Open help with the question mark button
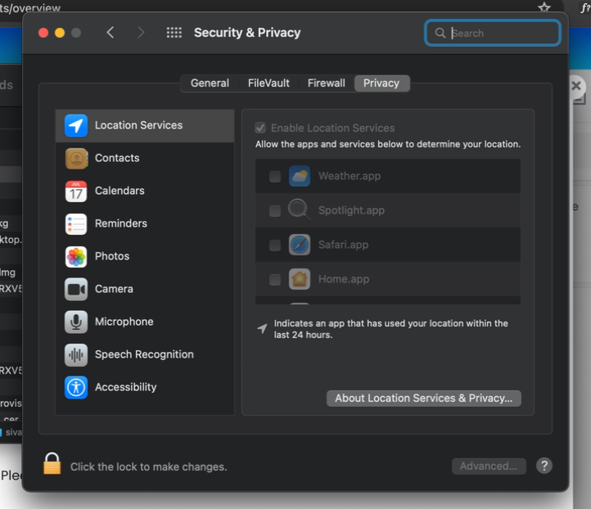 coord(544,466)
